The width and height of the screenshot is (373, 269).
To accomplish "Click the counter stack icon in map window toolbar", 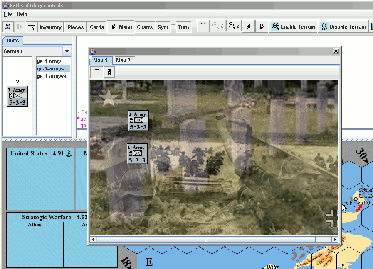I will click(109, 72).
